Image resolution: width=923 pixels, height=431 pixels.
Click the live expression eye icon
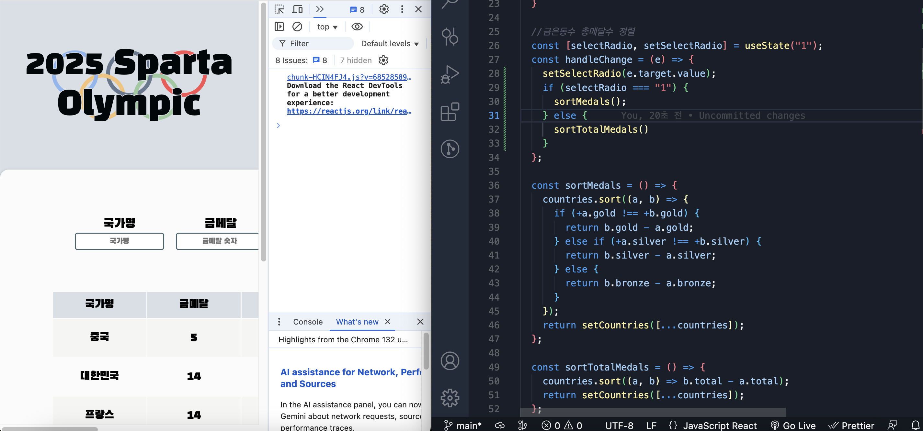point(357,27)
